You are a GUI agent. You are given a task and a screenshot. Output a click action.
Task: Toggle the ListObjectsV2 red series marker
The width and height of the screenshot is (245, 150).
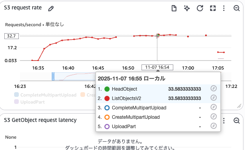tap(107, 98)
